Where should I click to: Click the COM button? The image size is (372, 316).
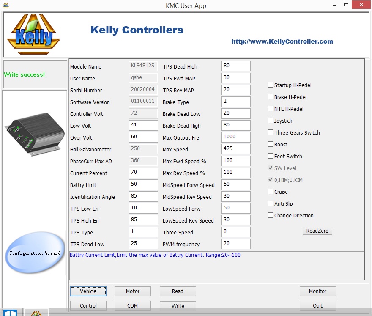[133, 305]
